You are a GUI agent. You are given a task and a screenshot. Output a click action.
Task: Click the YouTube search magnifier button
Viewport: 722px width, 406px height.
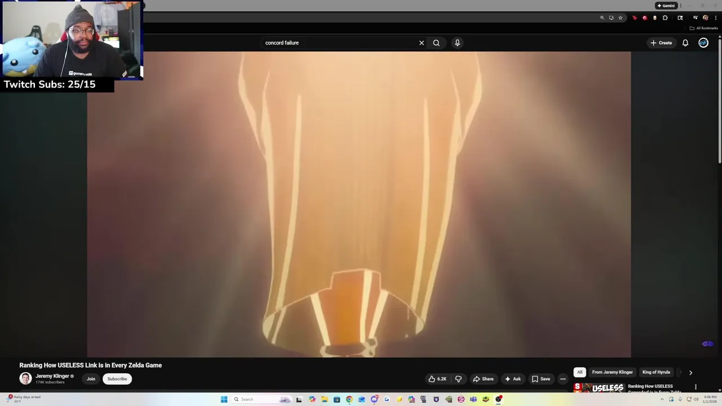point(436,43)
